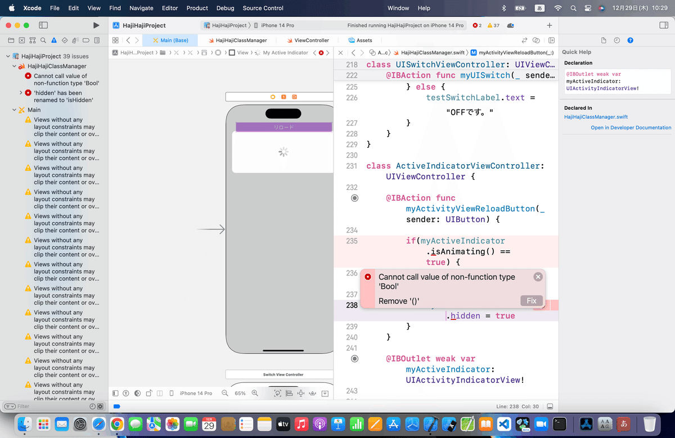Set canvas zoom via 65% label
The width and height of the screenshot is (675, 438).
240,393
